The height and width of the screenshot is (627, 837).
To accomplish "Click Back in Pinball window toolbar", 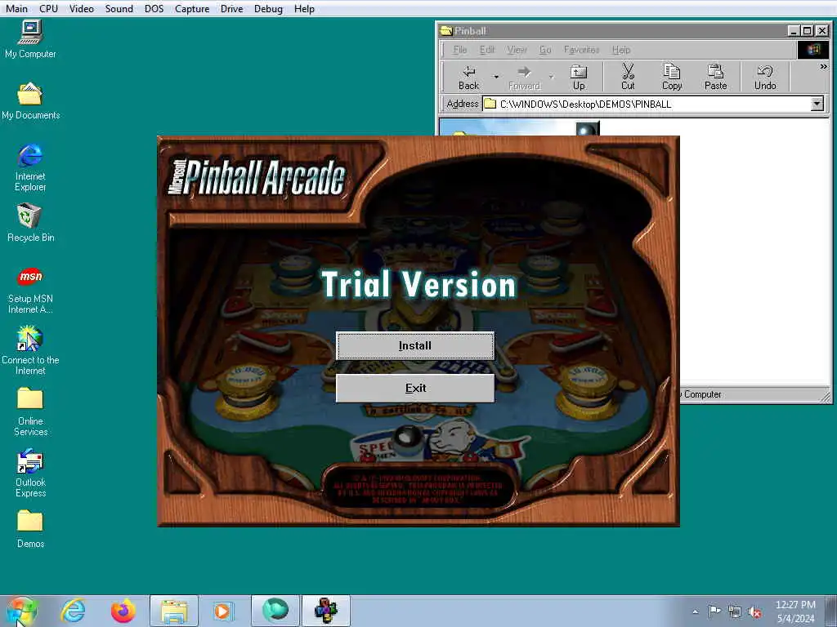I will coord(468,78).
